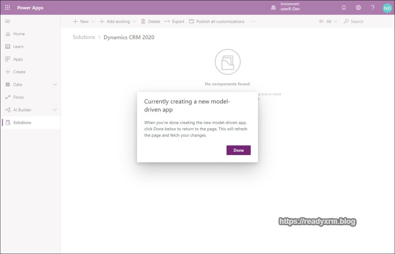Open Flows from the sidebar
This screenshot has width=395, height=254.
[x=18, y=97]
